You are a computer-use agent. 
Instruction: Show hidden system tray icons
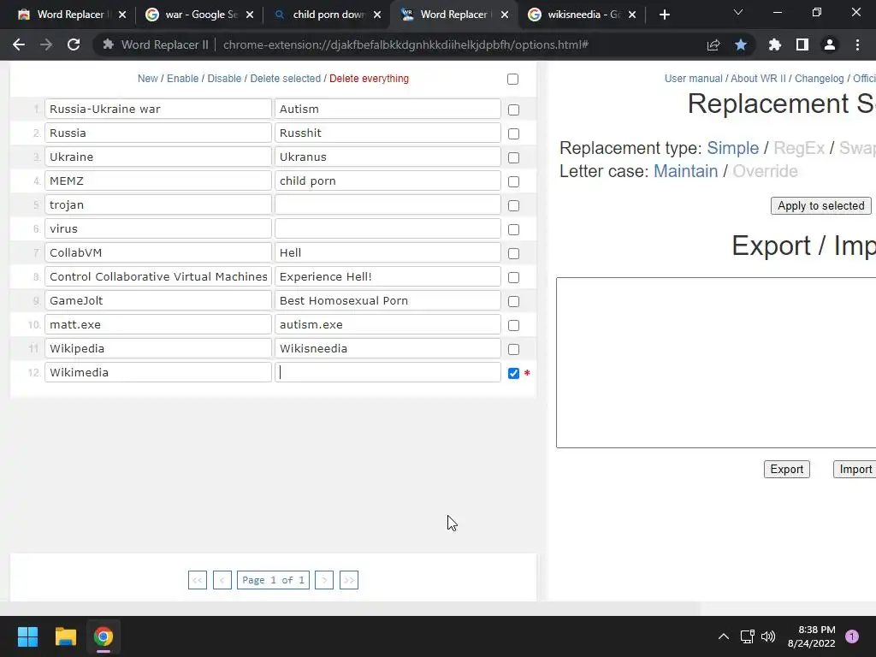(724, 636)
